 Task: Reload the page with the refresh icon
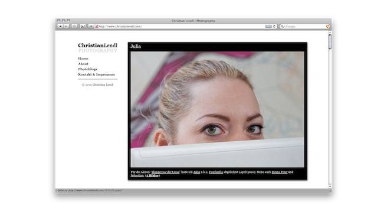(x=274, y=26)
